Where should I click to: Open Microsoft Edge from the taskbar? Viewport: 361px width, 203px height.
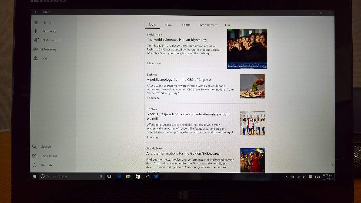click(119, 176)
